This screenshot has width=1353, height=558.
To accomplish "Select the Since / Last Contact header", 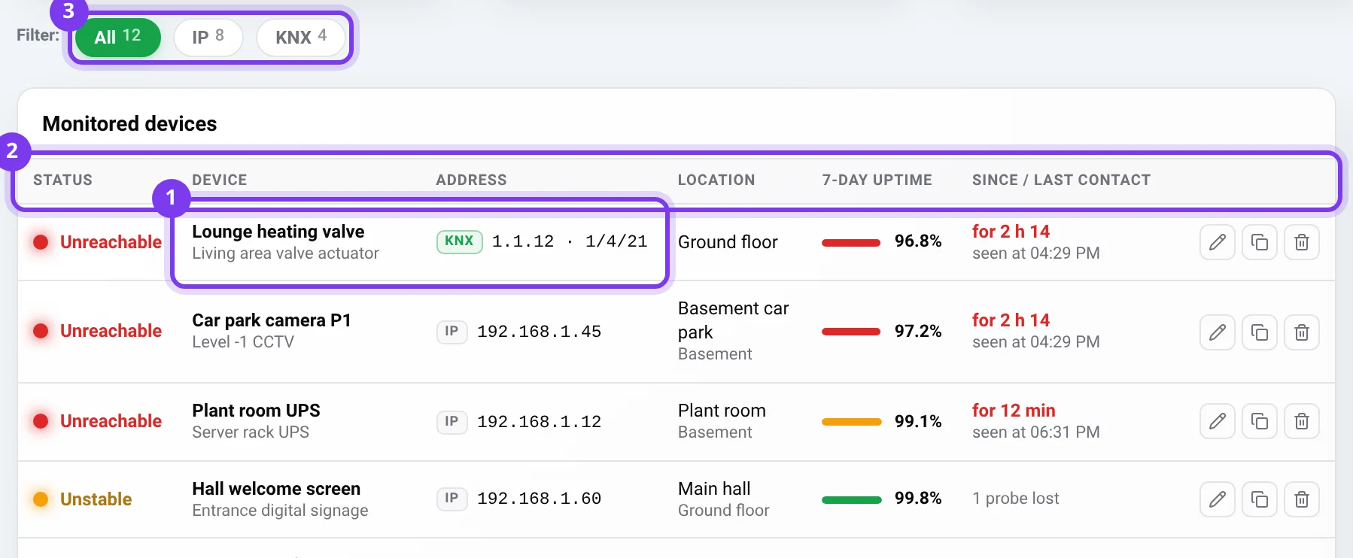I will (x=1061, y=180).
